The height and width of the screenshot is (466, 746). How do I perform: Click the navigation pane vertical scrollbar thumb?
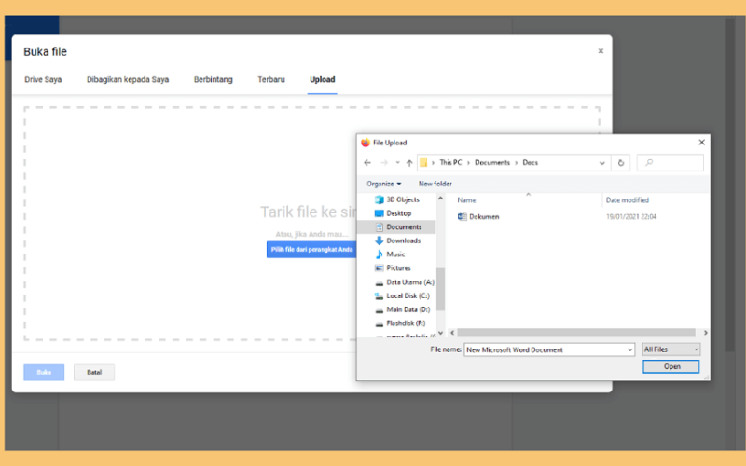[x=440, y=289]
